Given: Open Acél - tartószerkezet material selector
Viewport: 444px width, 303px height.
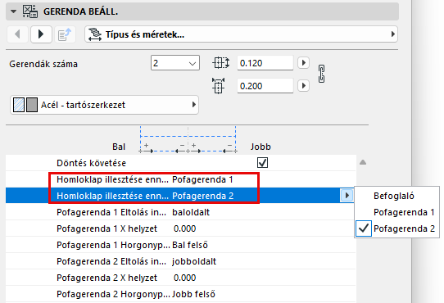Looking at the screenshot, I should point(104,105).
